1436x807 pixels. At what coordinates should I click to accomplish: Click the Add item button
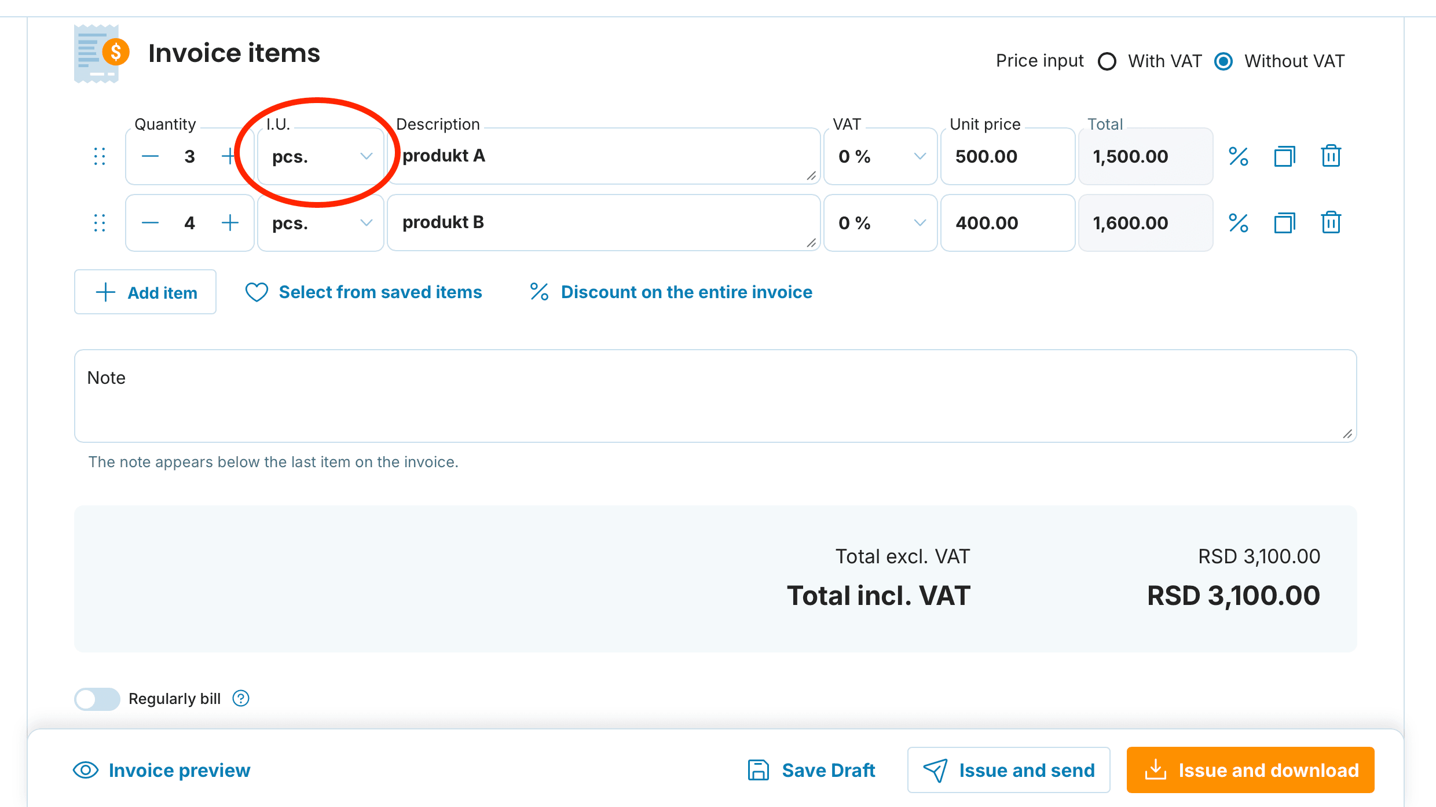pyautogui.click(x=145, y=292)
